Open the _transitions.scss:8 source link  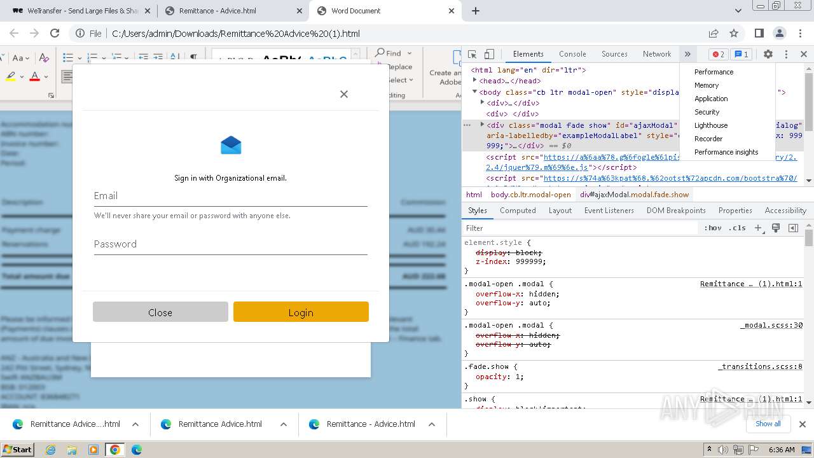pos(760,366)
